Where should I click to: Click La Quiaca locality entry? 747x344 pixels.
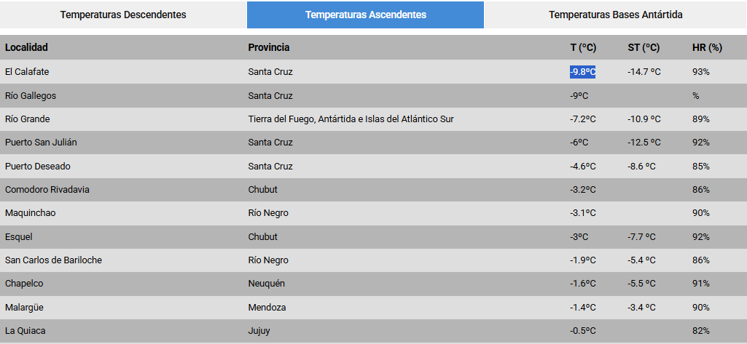point(26,331)
